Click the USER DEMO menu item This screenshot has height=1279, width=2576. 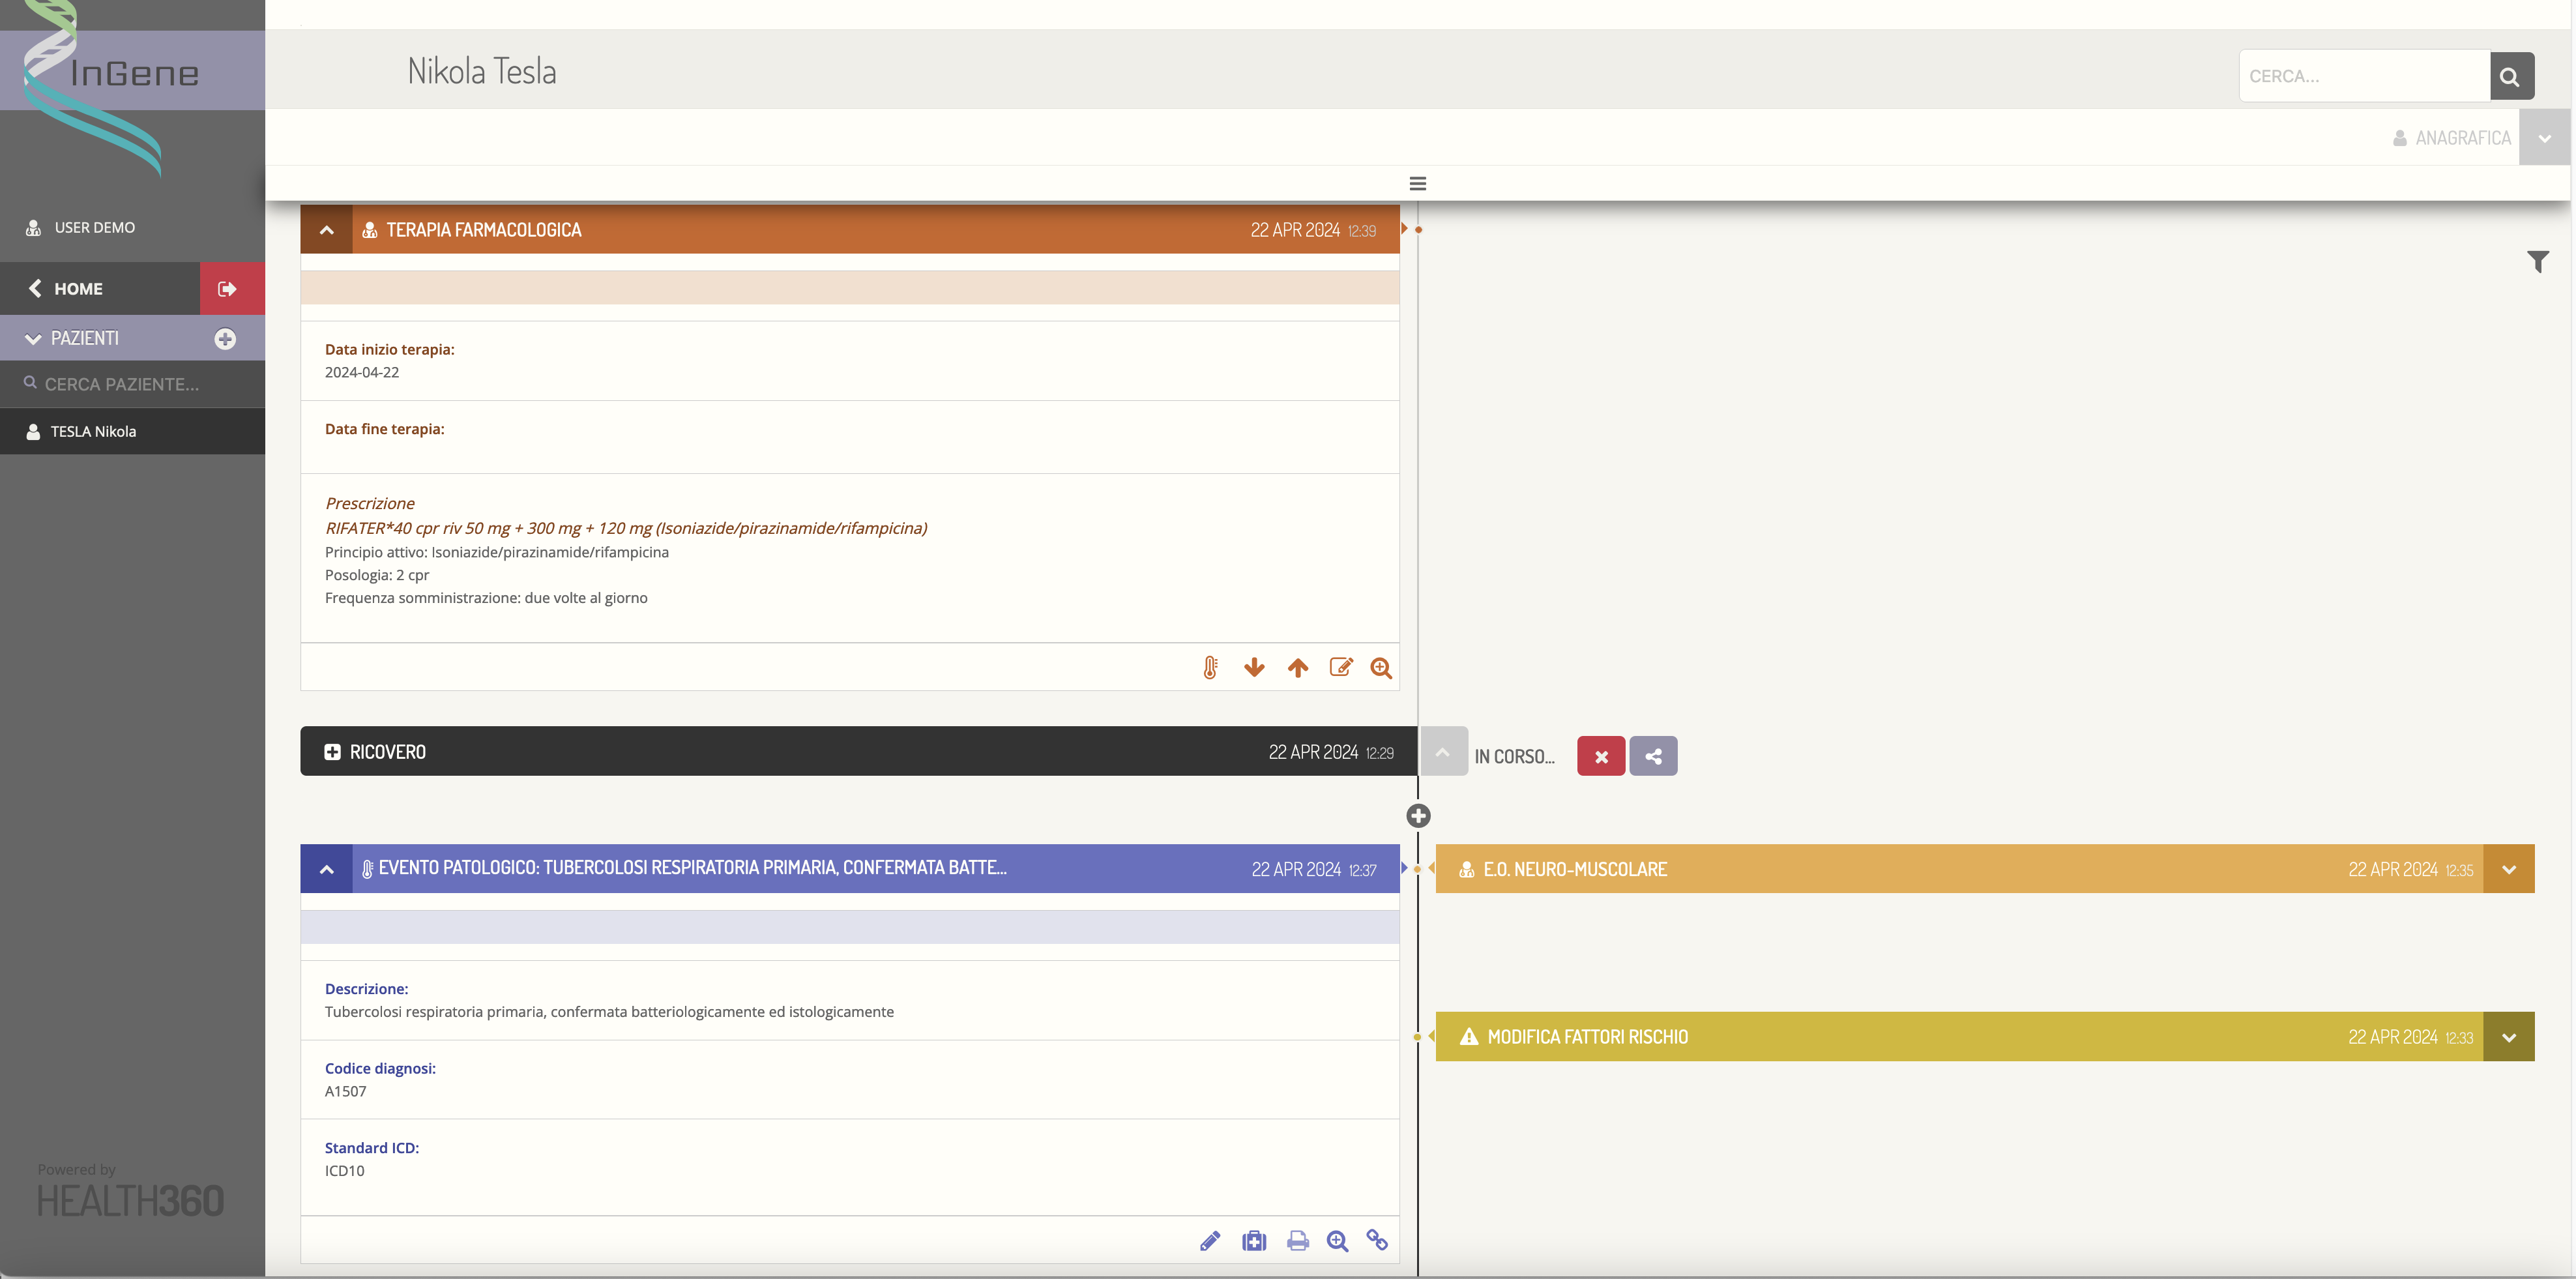(95, 228)
